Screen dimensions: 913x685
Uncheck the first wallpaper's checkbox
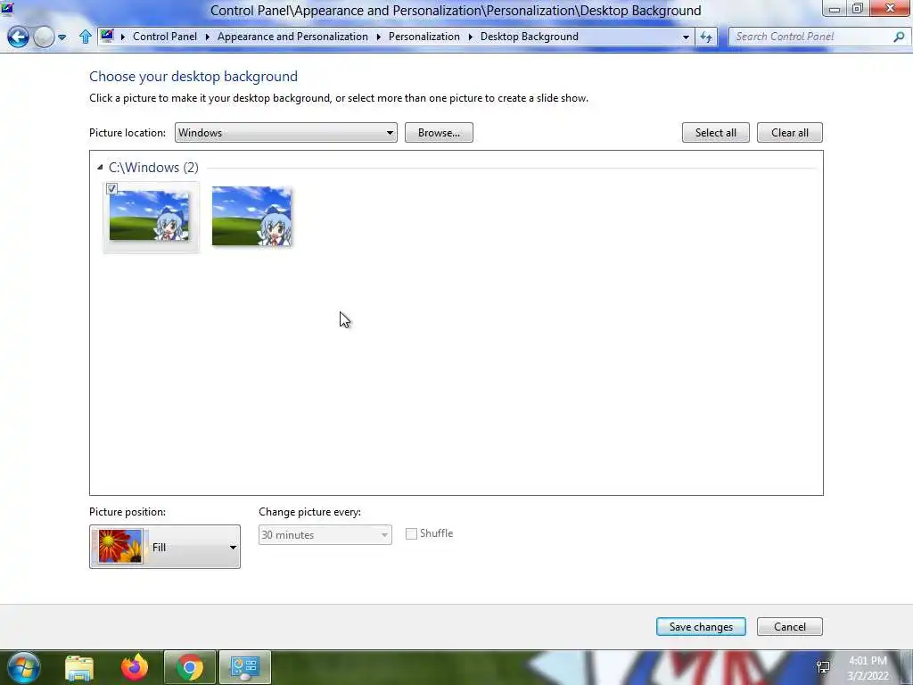(111, 189)
